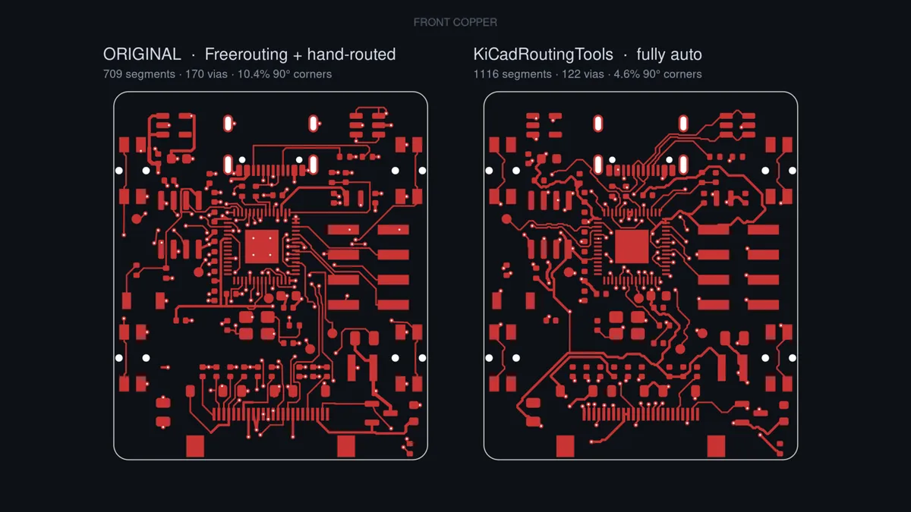Select the KiCadRoutingTools heading

[543, 55]
